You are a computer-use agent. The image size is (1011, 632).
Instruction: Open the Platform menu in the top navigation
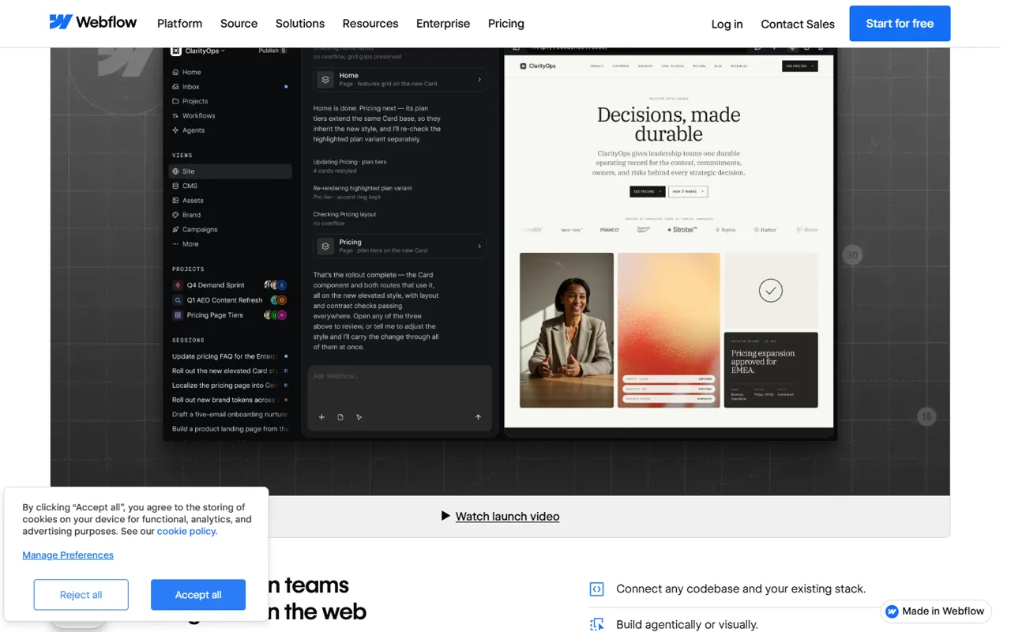pos(179,24)
